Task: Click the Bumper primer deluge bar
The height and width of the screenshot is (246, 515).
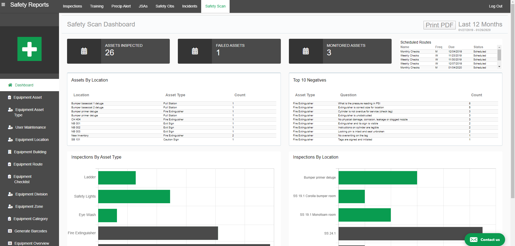Action: [378, 178]
